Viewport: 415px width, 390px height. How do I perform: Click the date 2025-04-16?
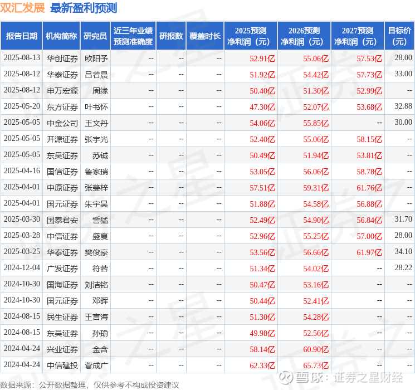coord(22,171)
